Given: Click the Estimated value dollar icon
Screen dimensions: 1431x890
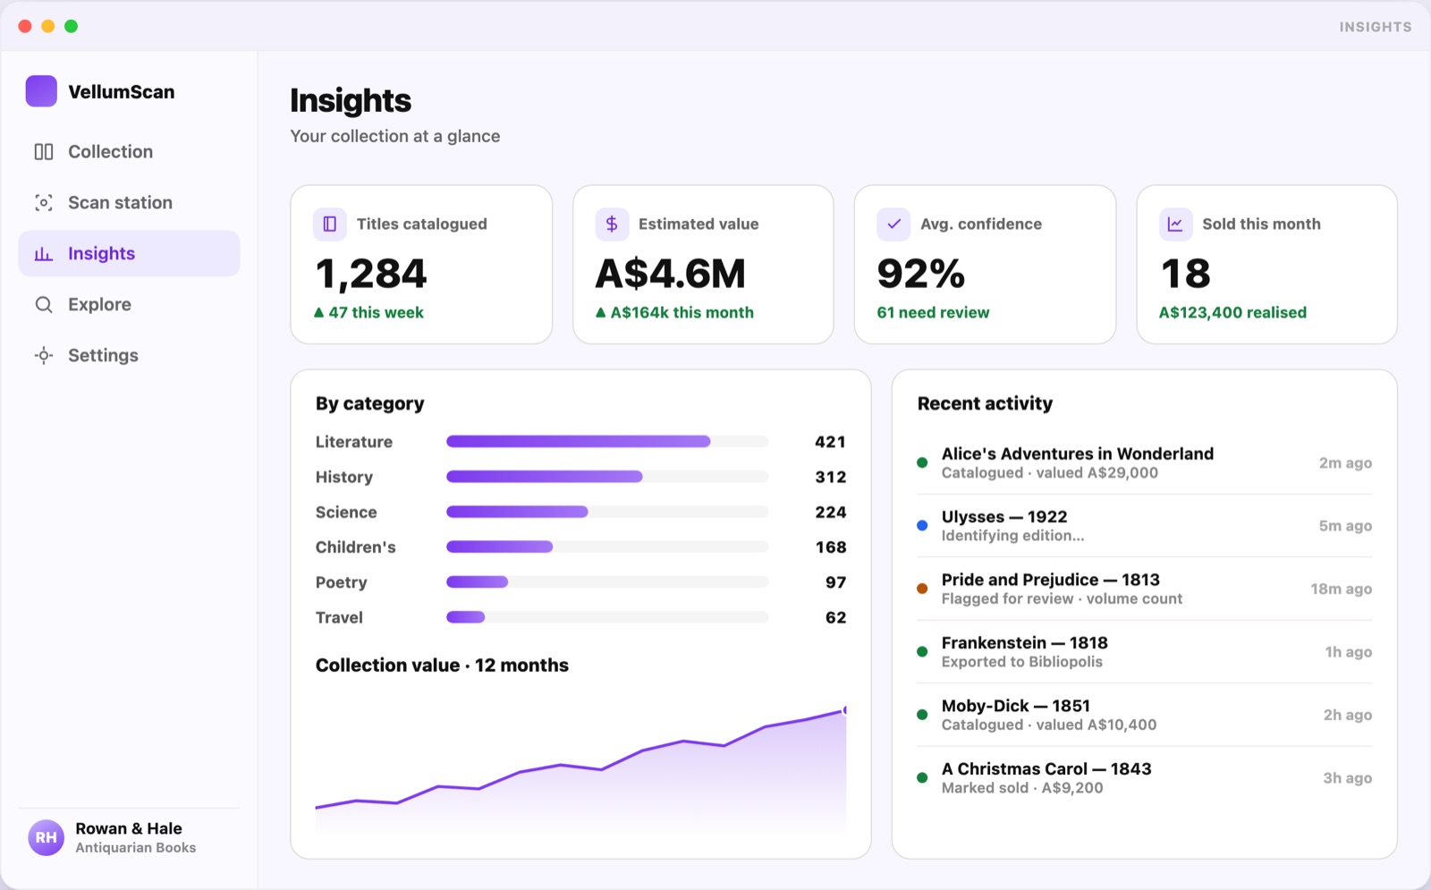Looking at the screenshot, I should pos(612,224).
